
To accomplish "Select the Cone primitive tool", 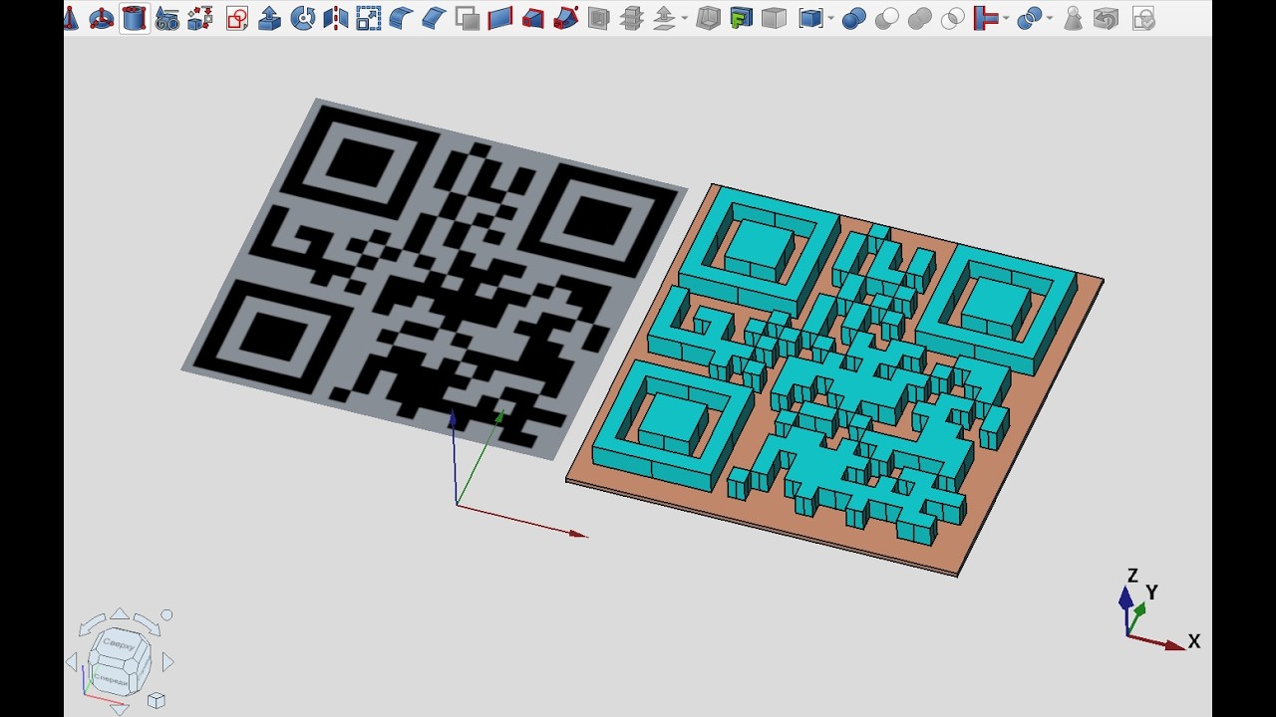I will click(71, 18).
